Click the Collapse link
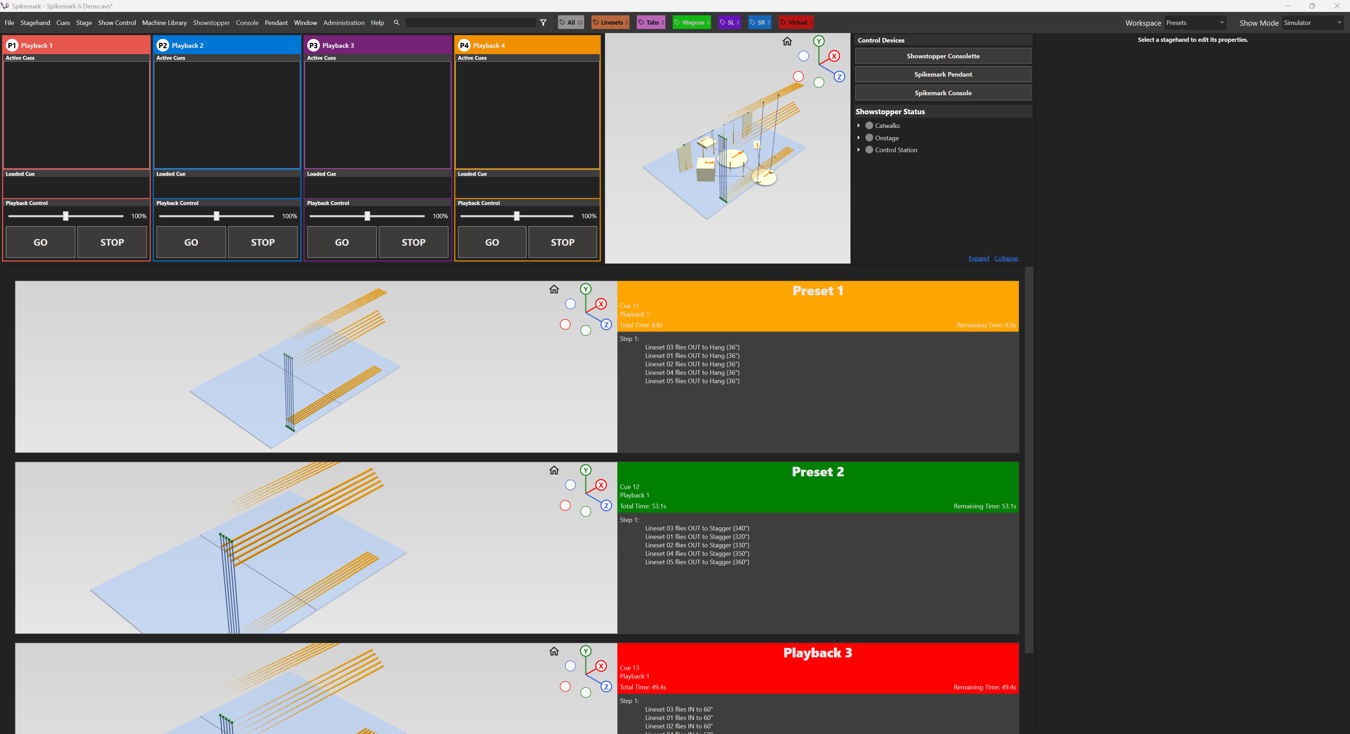The width and height of the screenshot is (1350, 734). pyautogui.click(x=1006, y=258)
